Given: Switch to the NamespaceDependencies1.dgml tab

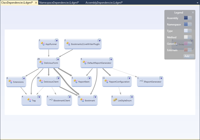Looking at the screenshot, I should [59, 2].
